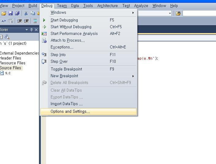The image size is (216, 164).
Task: Select the Source Files folder
Action: tap(11, 68)
